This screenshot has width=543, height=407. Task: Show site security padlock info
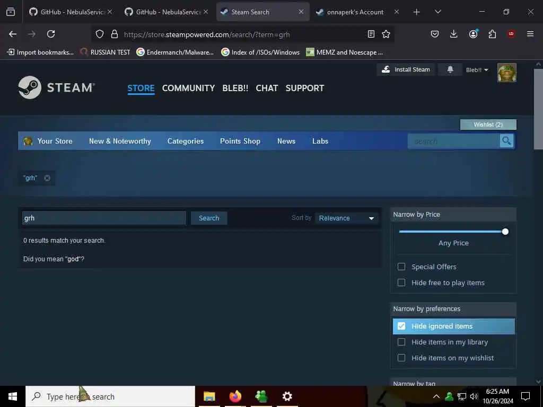click(x=115, y=34)
